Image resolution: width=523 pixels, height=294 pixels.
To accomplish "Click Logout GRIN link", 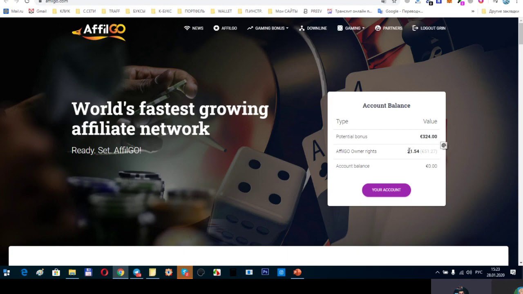I will click(429, 28).
